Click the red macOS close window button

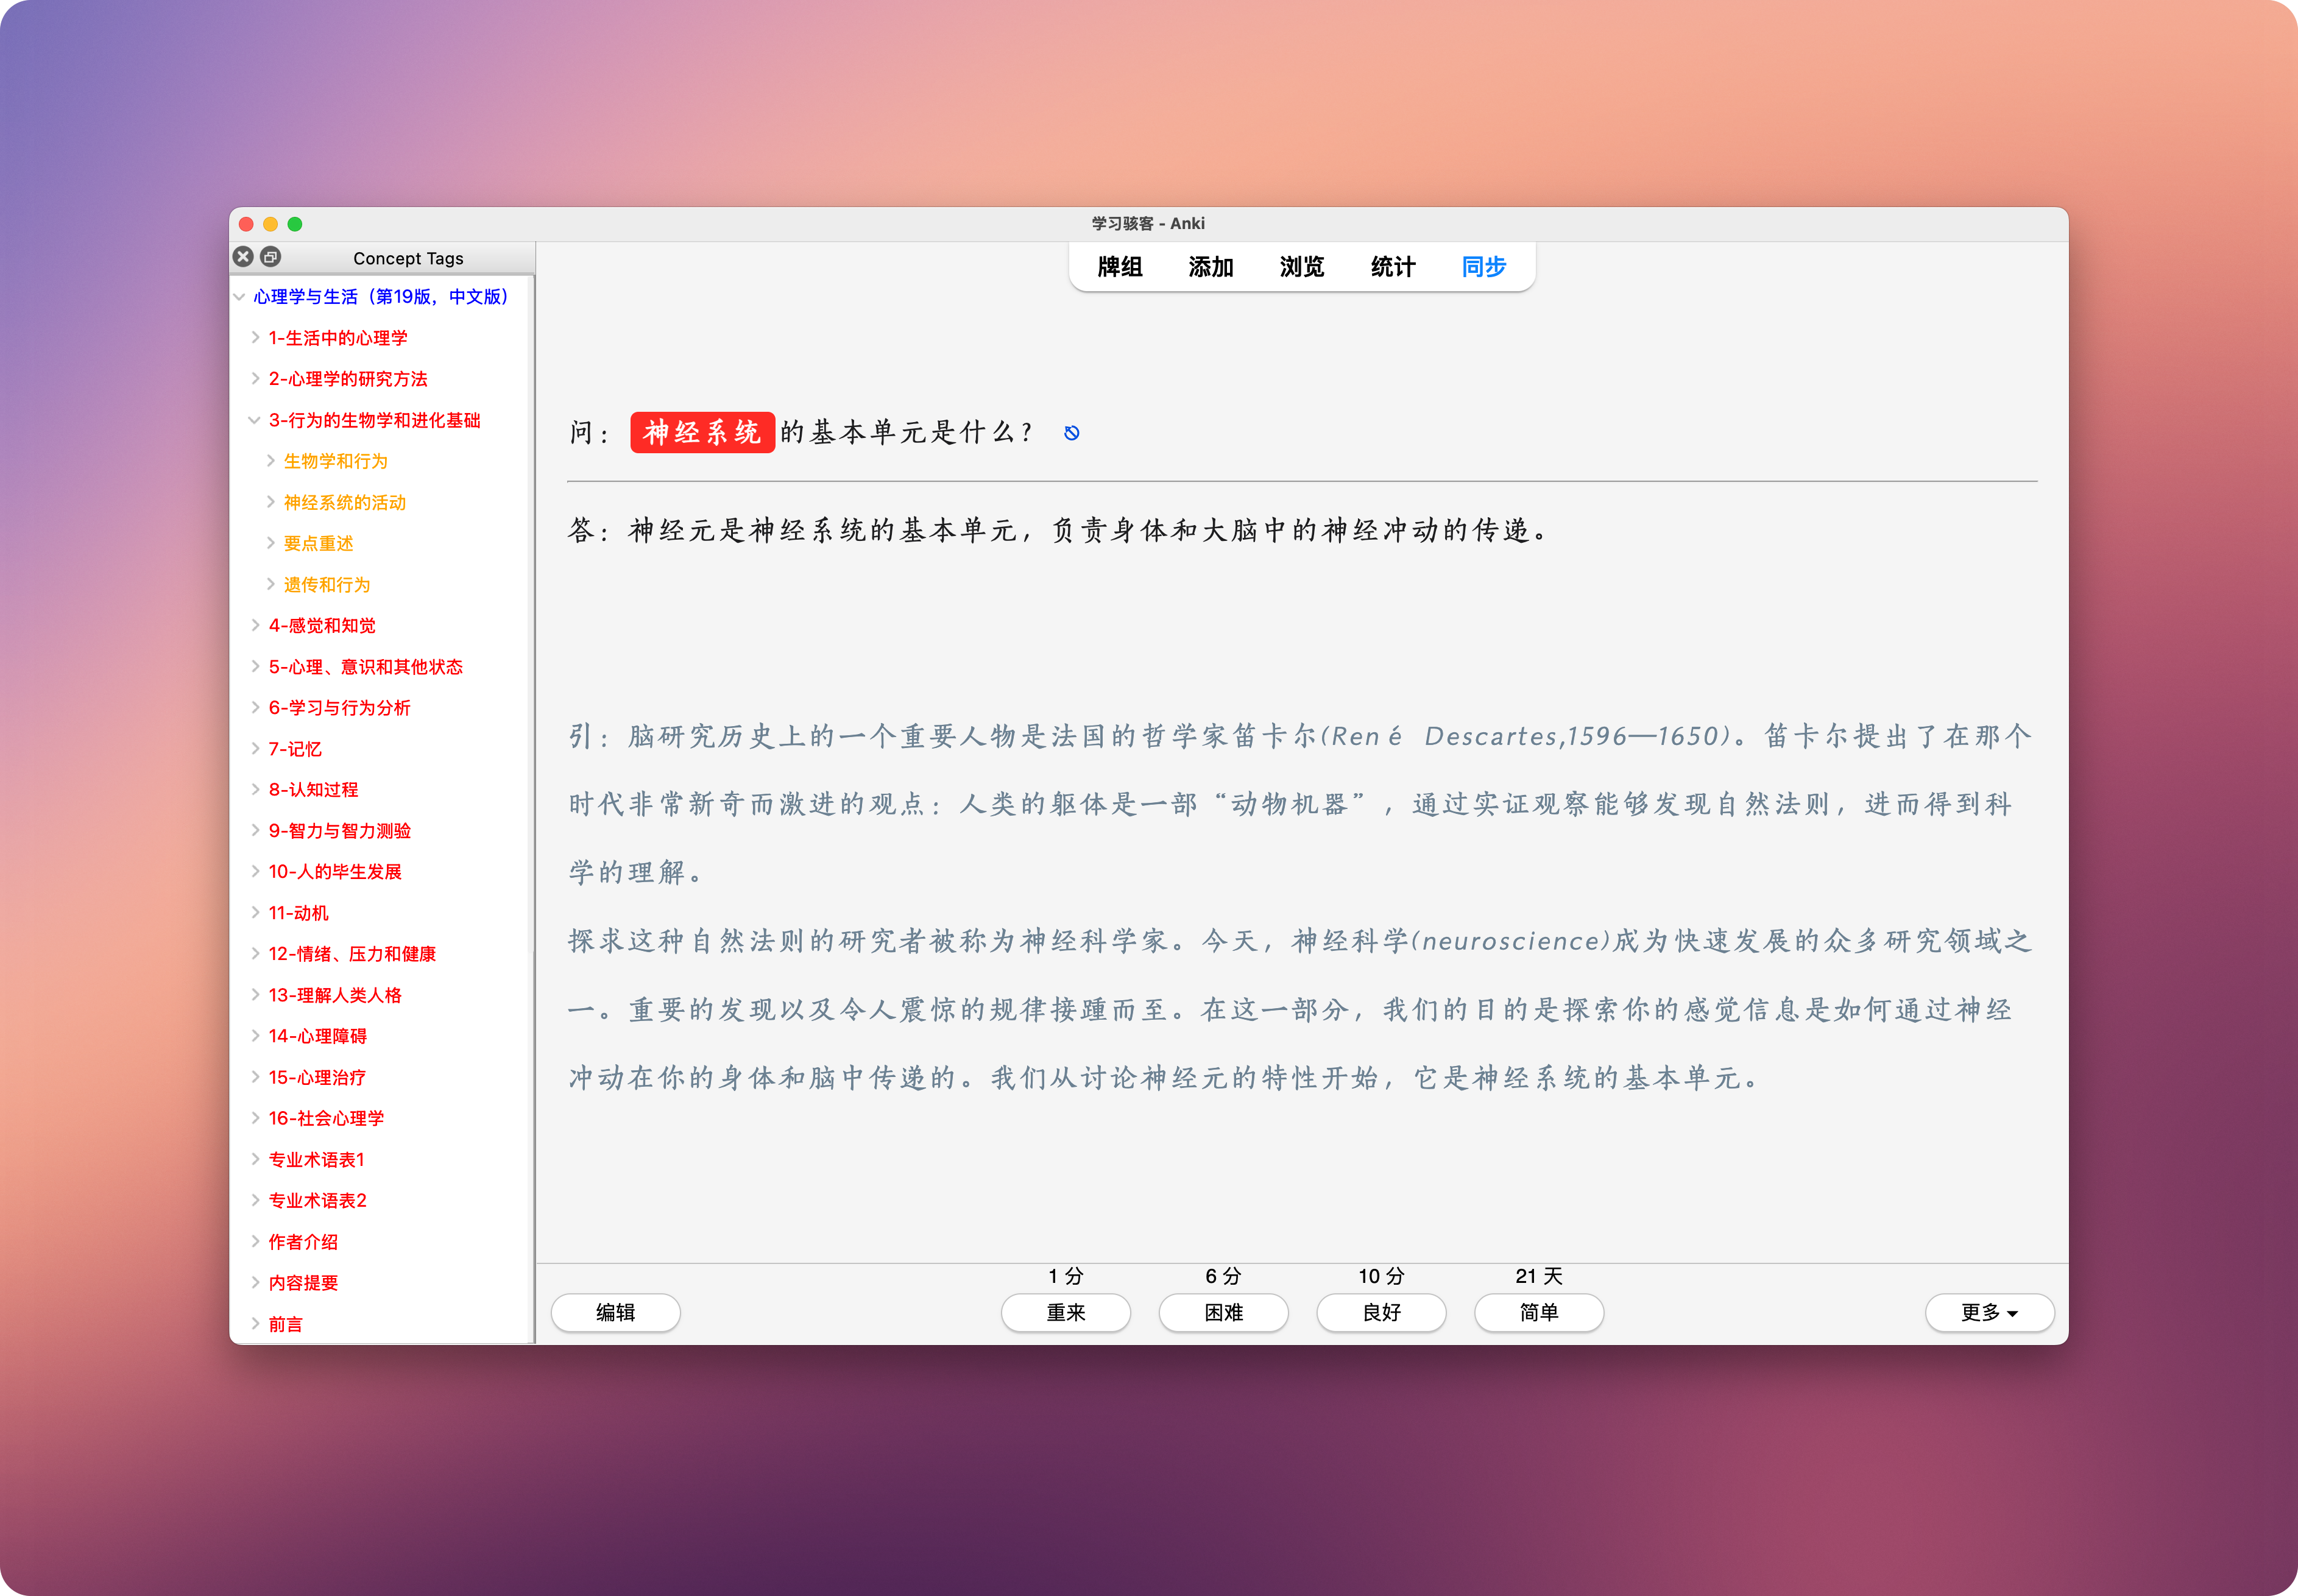point(246,224)
